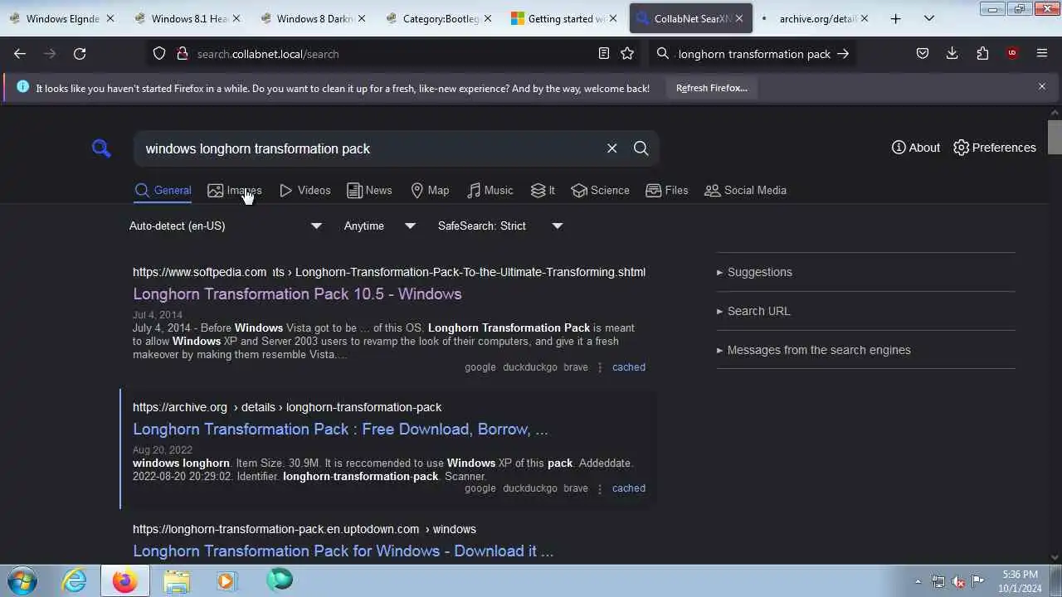Switch to Videos search category

[x=305, y=190]
